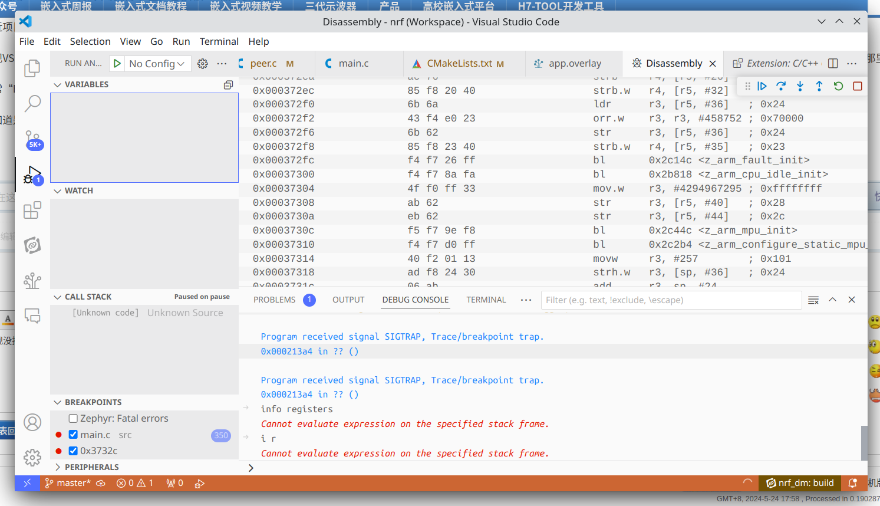Select disassembly row at address 0x00037300
This screenshot has width=880, height=506.
click(553, 175)
